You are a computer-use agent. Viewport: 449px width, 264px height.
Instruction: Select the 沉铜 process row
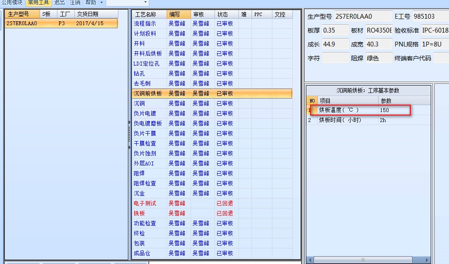[212, 103]
